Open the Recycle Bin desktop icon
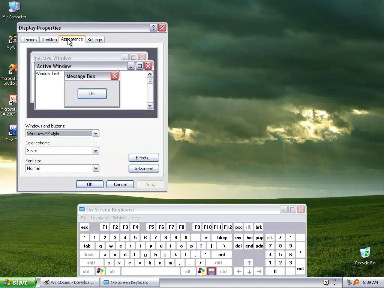 [365, 256]
